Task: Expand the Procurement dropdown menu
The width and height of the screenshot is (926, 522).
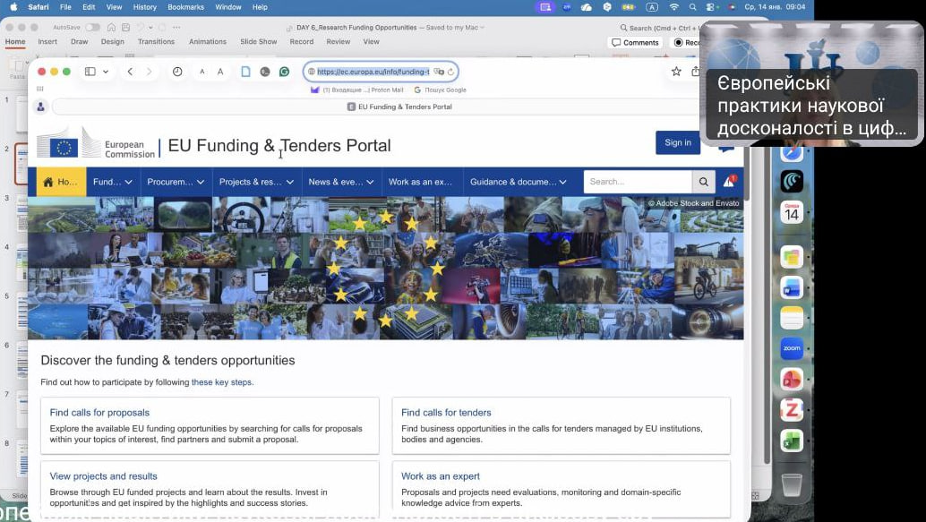Action: click(x=176, y=182)
